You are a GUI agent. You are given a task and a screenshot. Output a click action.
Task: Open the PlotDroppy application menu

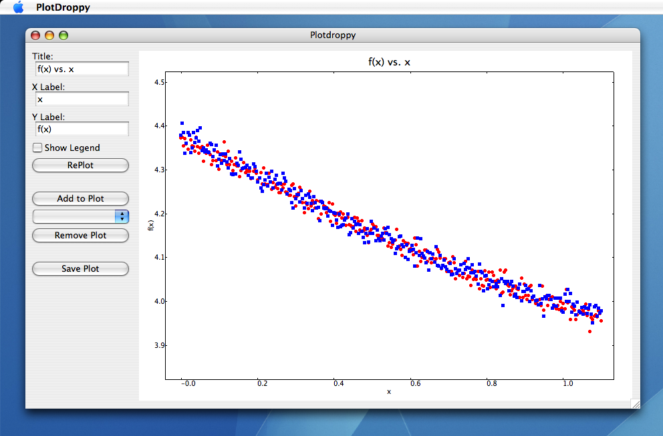click(63, 7)
